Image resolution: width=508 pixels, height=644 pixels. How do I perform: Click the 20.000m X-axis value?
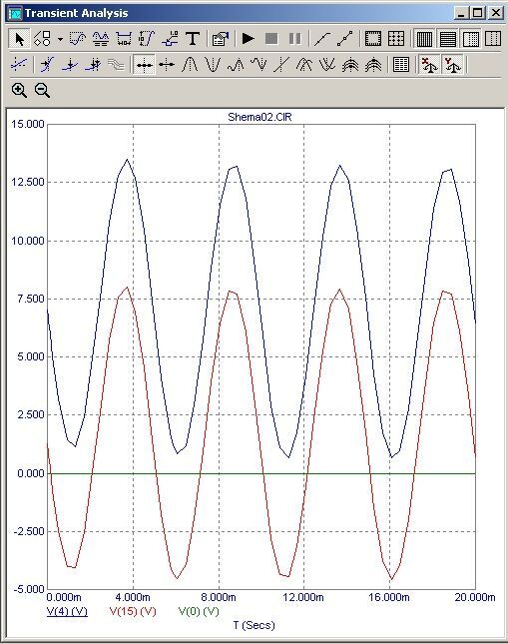tap(475, 597)
